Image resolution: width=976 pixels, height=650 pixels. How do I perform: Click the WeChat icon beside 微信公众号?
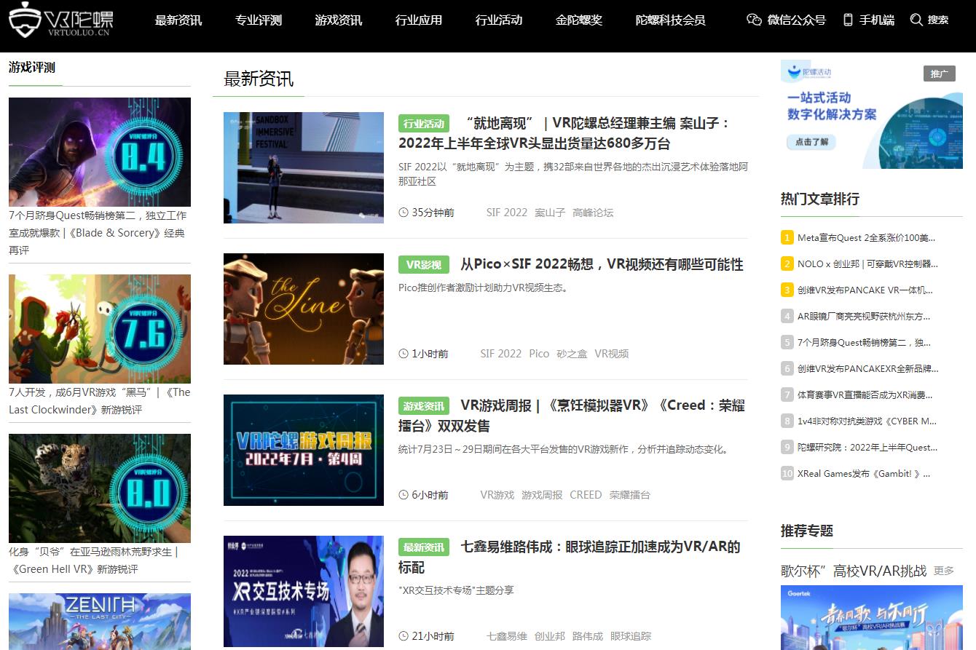[754, 20]
